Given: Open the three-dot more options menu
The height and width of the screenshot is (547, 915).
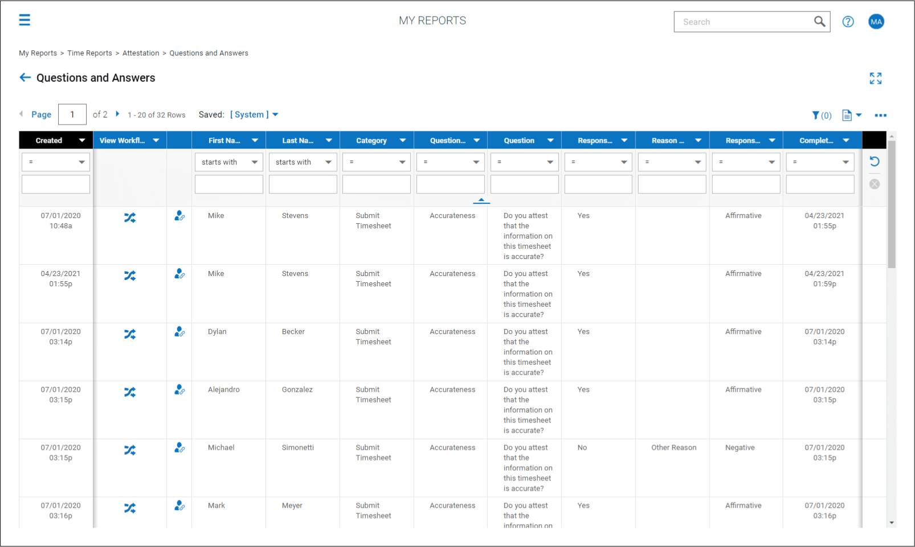Looking at the screenshot, I should tap(880, 116).
